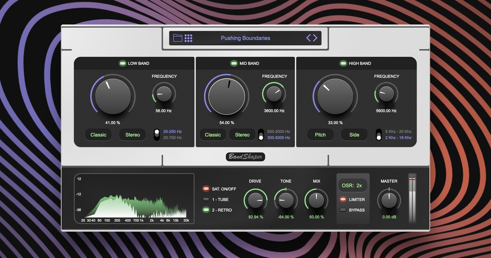Toggle SAT. ON/OFF red LED
This screenshot has width=491, height=258.
[206, 189]
